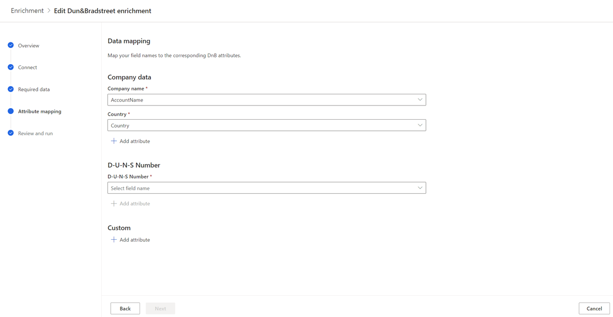Click the plus icon under Company data
Screen dimensions: 613x317
coord(114,141)
